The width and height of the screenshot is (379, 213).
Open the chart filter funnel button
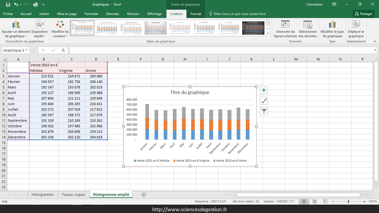264,111
